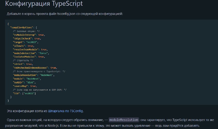Screen dimensions: 218x129
Task: Click the "module": "NodeNext" line
Action: [27, 79]
